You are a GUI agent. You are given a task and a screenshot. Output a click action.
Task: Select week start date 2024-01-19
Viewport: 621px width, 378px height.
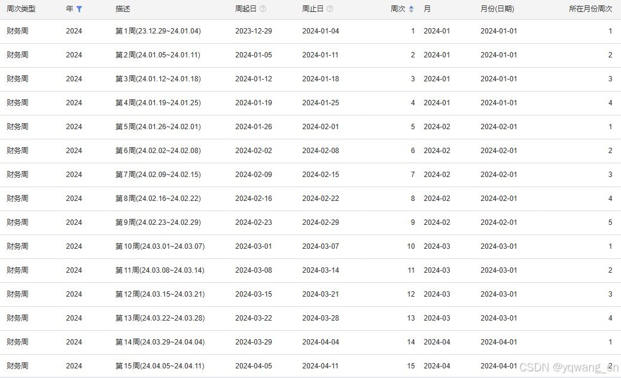[x=254, y=103]
